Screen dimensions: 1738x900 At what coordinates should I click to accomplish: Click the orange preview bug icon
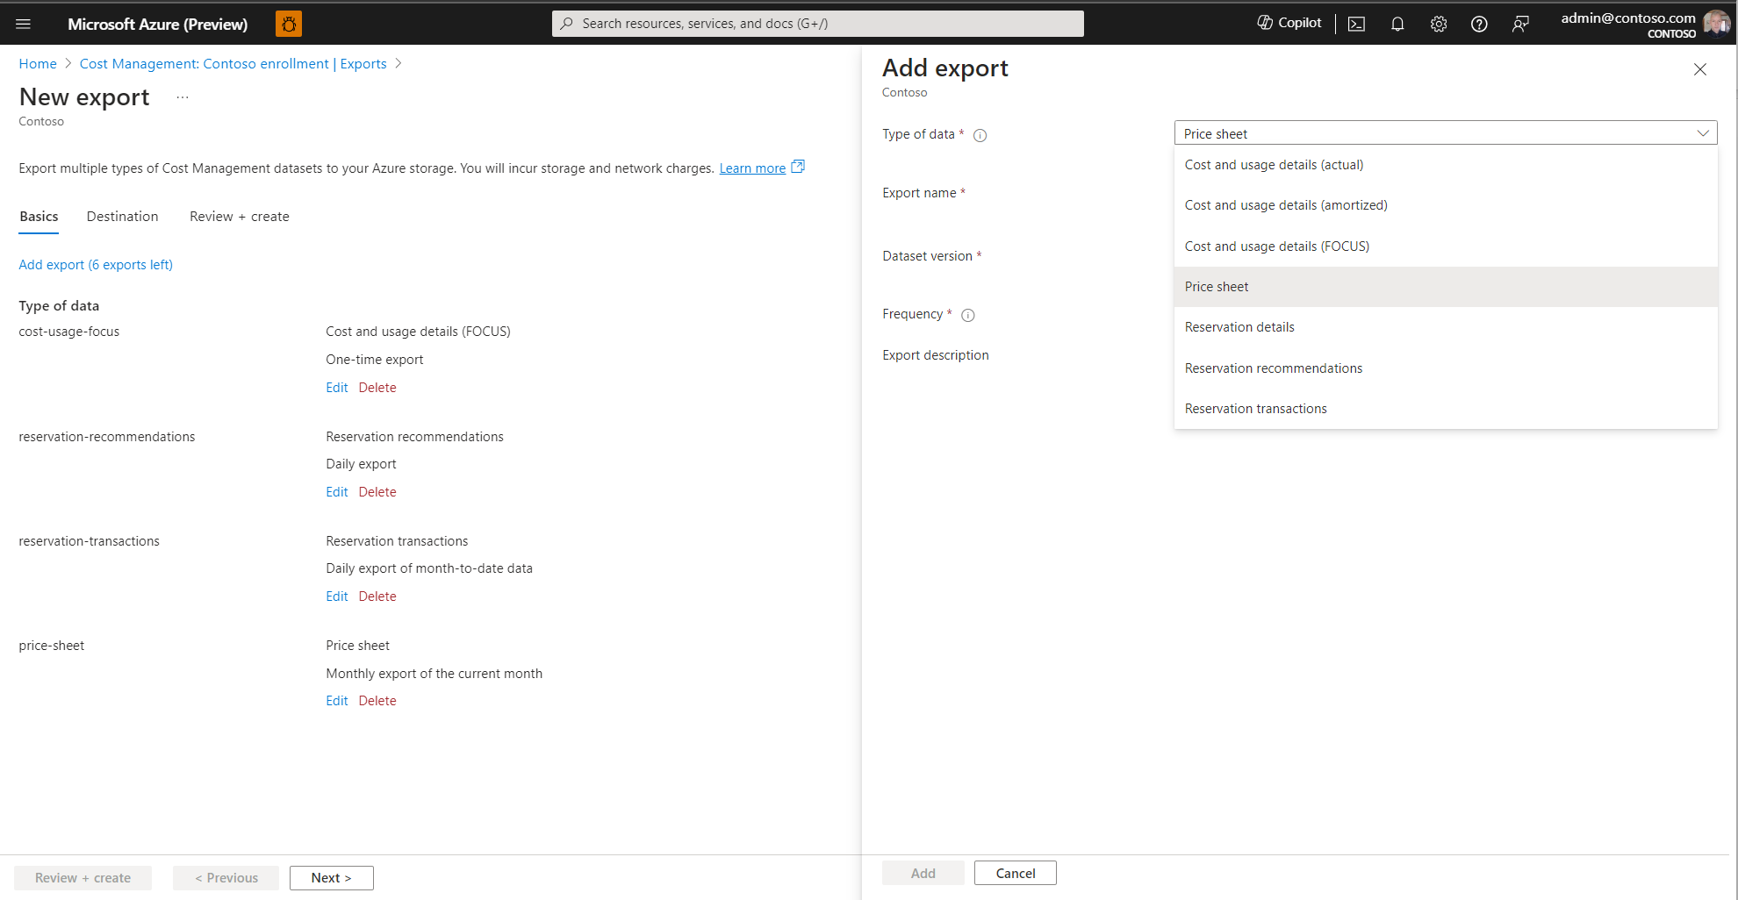tap(288, 24)
